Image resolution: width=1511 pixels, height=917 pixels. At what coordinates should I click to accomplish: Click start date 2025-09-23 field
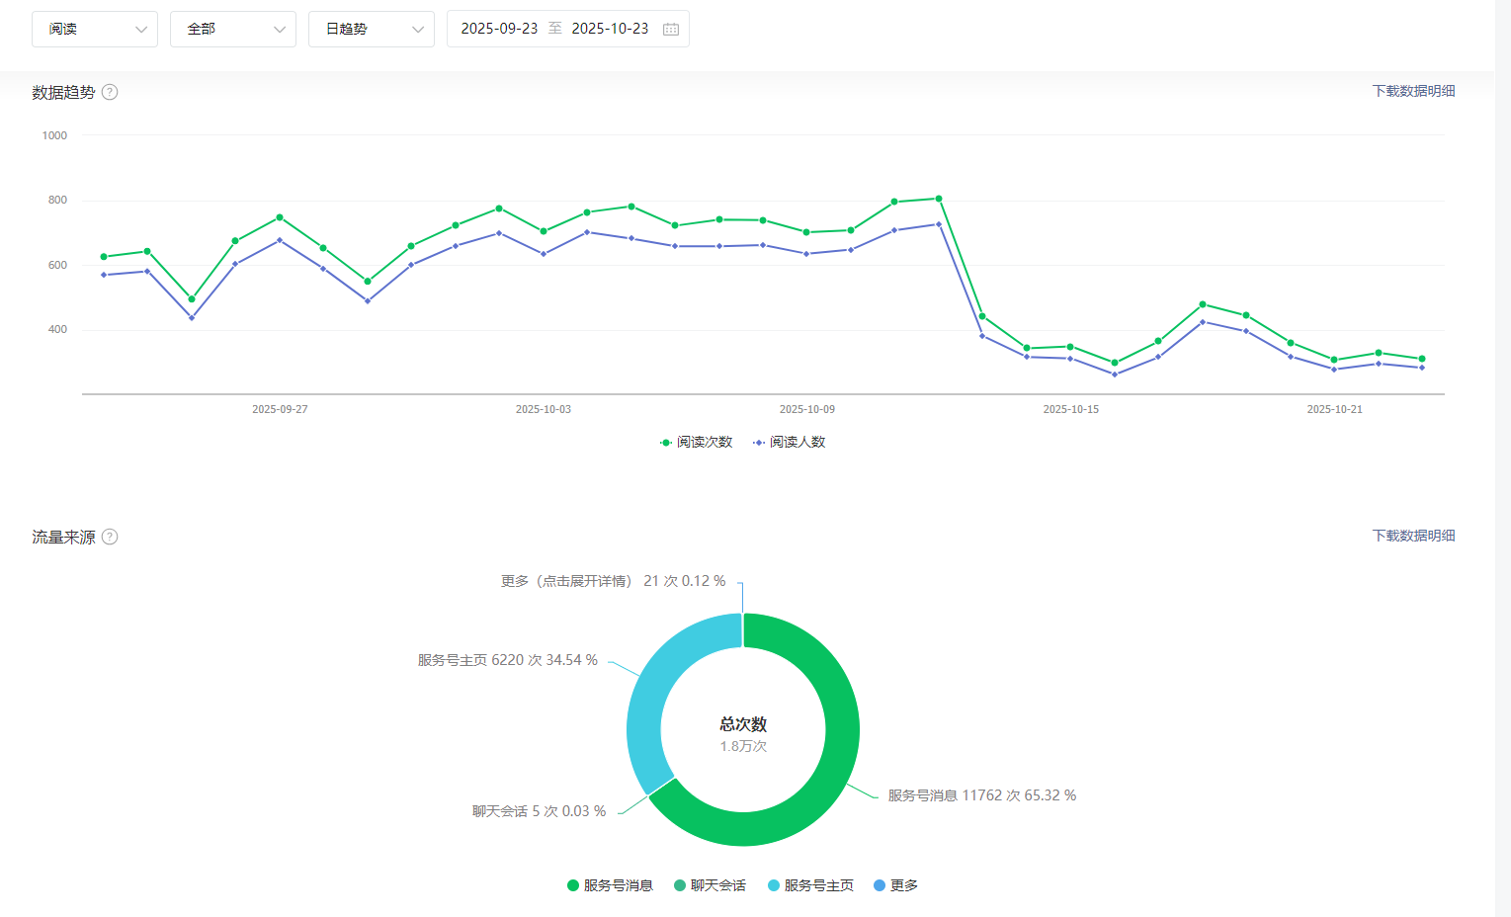[x=499, y=29]
